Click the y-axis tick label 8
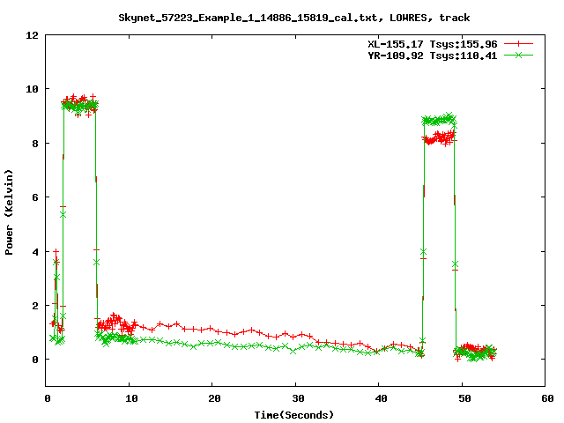 35,144
